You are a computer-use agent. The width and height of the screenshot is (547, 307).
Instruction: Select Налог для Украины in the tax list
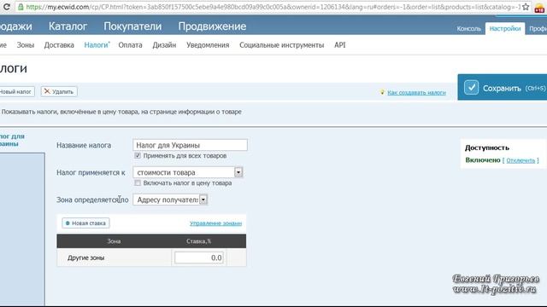click(12, 140)
